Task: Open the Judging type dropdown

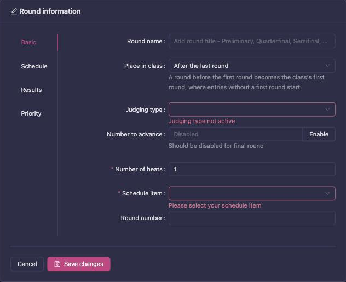Action: pyautogui.click(x=252, y=110)
